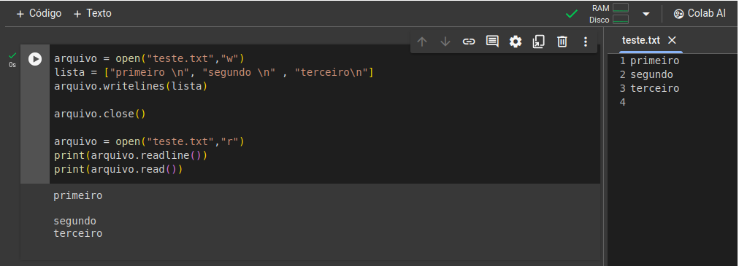Click the print(arquivo.readline()) code line
The image size is (739, 266).
[131, 155]
